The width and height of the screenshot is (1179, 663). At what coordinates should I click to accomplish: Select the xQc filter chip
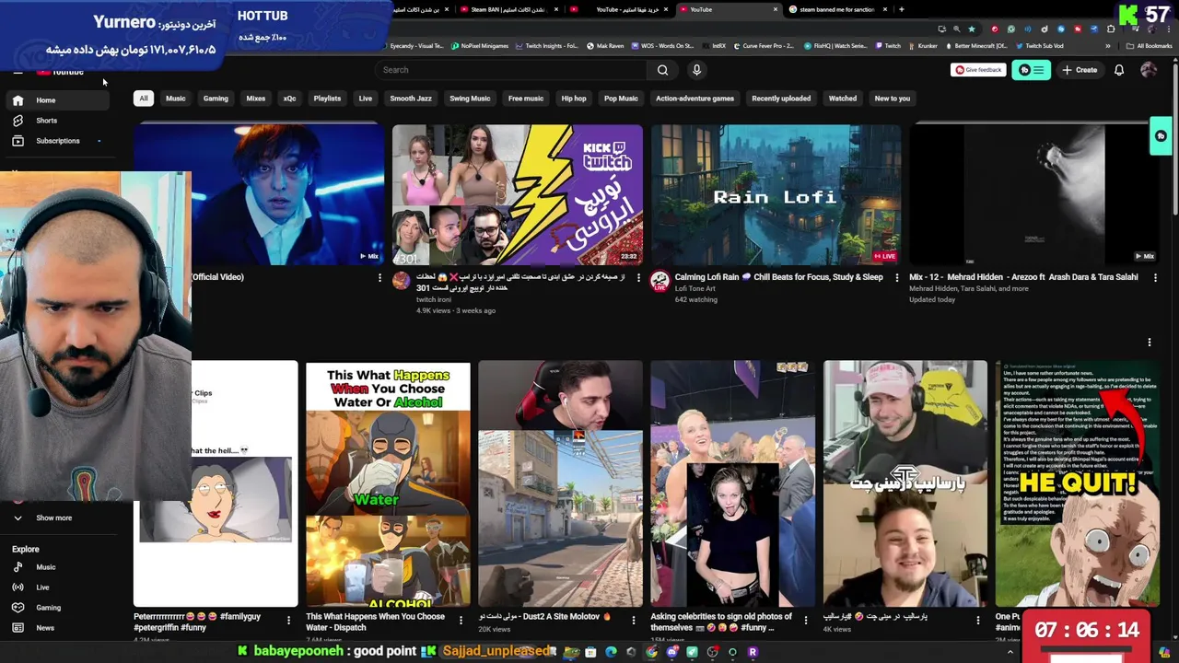click(289, 99)
